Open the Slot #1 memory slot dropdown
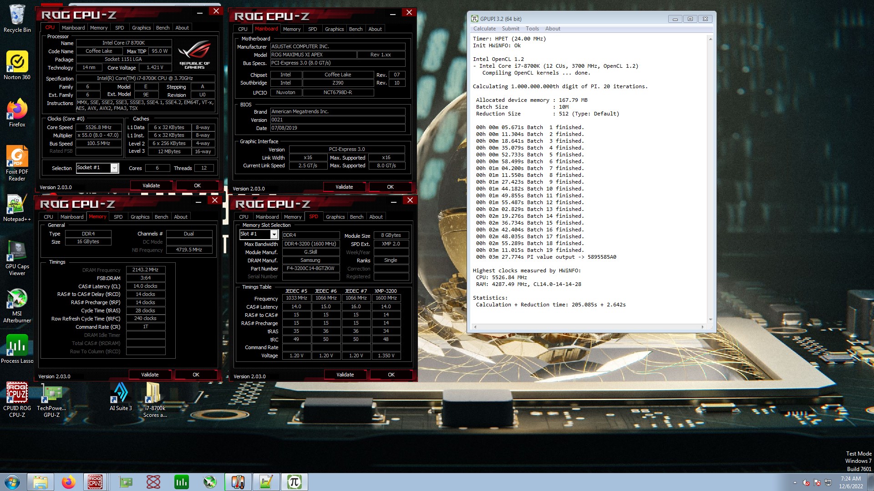This screenshot has width=874, height=491. (274, 234)
